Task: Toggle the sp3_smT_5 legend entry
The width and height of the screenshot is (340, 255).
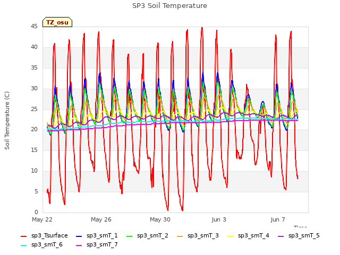Action: pos(299,236)
